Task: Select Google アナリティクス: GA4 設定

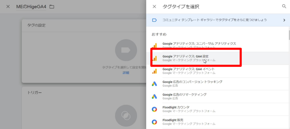Action: (217, 58)
